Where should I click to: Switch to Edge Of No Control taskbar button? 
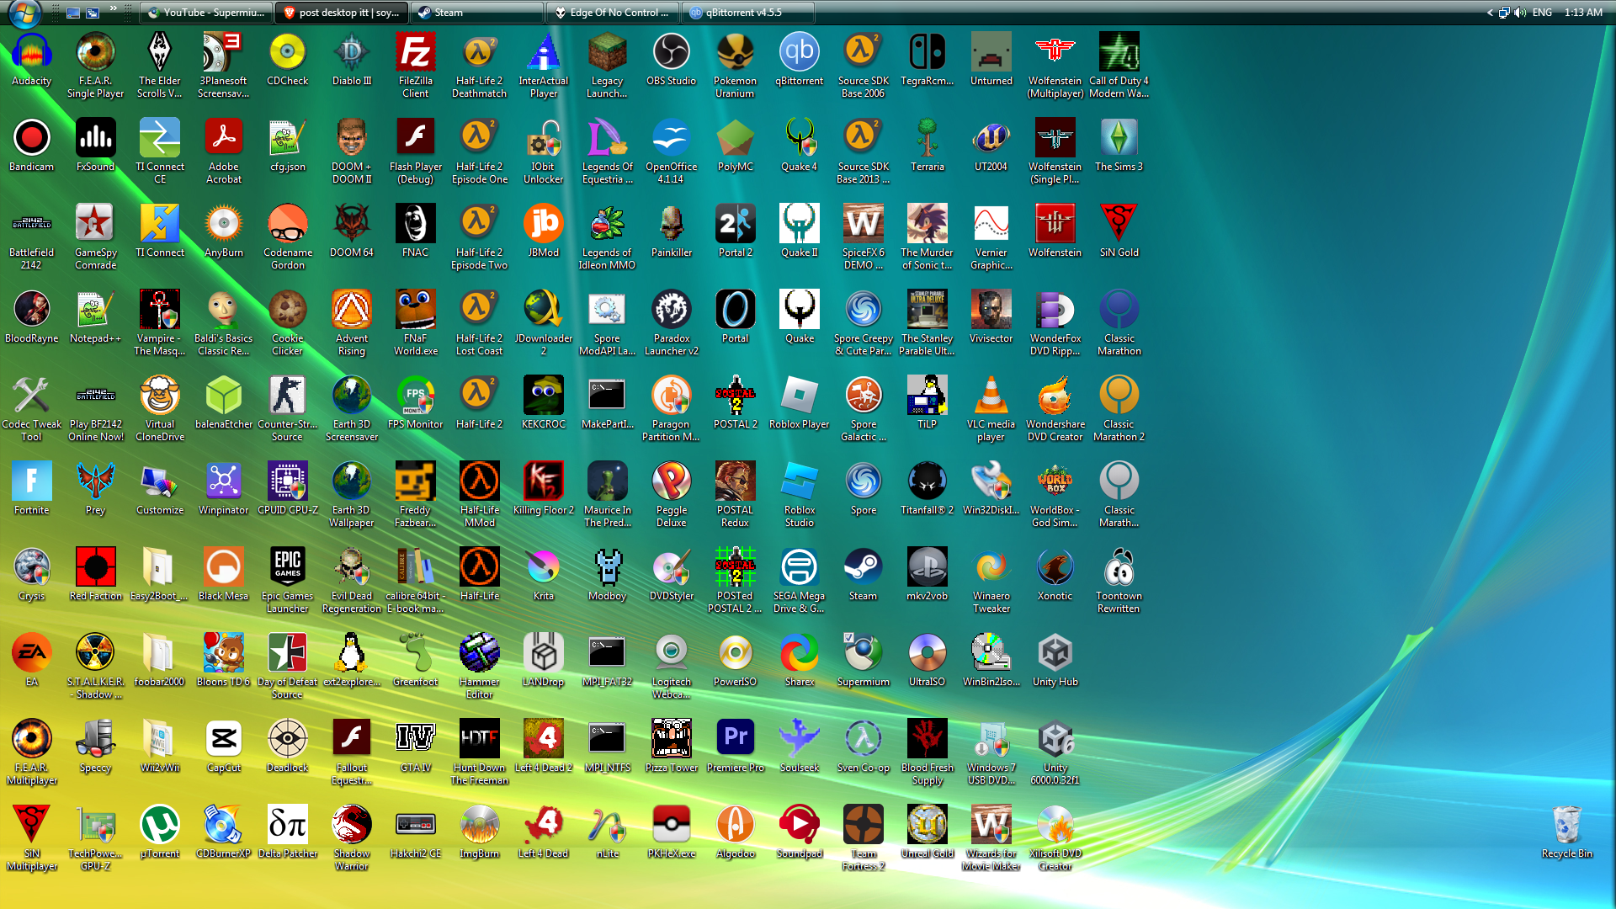pos(614,13)
